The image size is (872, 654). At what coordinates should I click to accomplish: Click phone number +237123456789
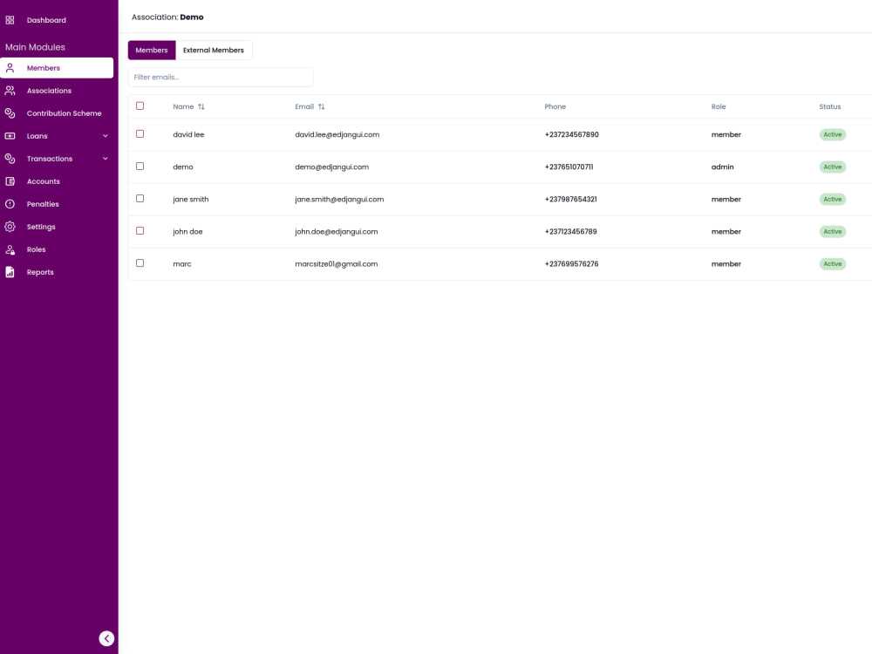(x=570, y=231)
